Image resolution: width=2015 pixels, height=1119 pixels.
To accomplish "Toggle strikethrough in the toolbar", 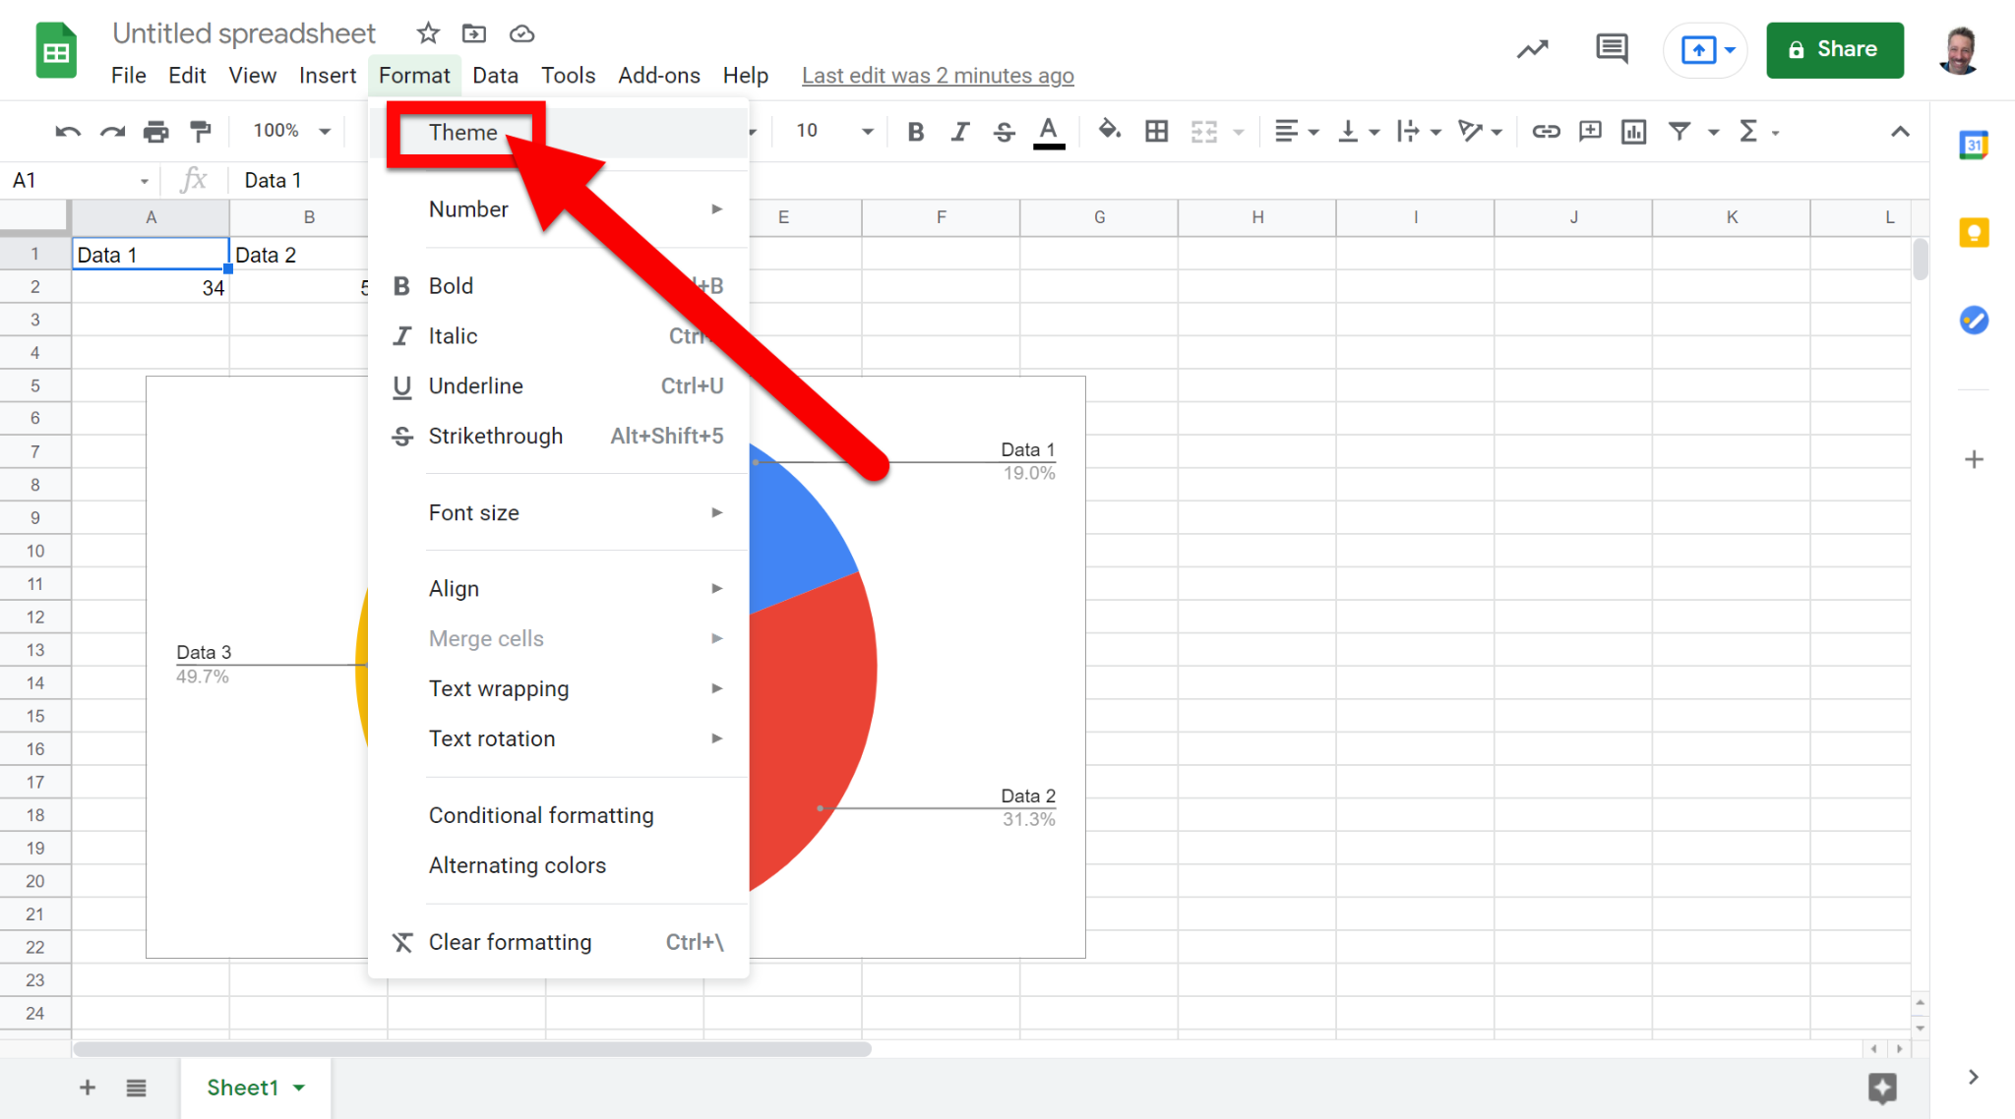I will pos(1004,131).
